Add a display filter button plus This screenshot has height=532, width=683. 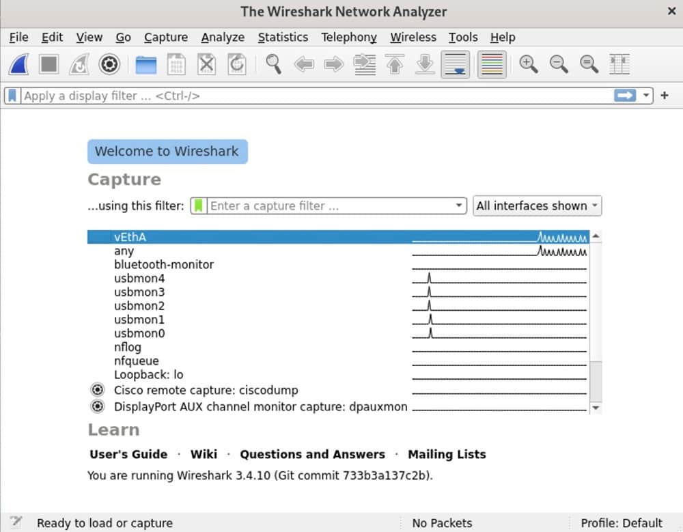coord(665,95)
